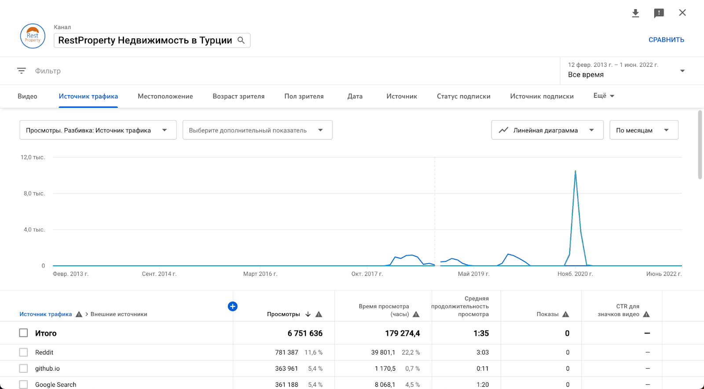Screen dimensions: 704x389
Task: Check the Reddit row checkbox
Action: tap(23, 352)
